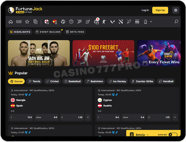Select the Basketball popular filter
Viewport: 186px width, 142px height.
[x=73, y=81]
